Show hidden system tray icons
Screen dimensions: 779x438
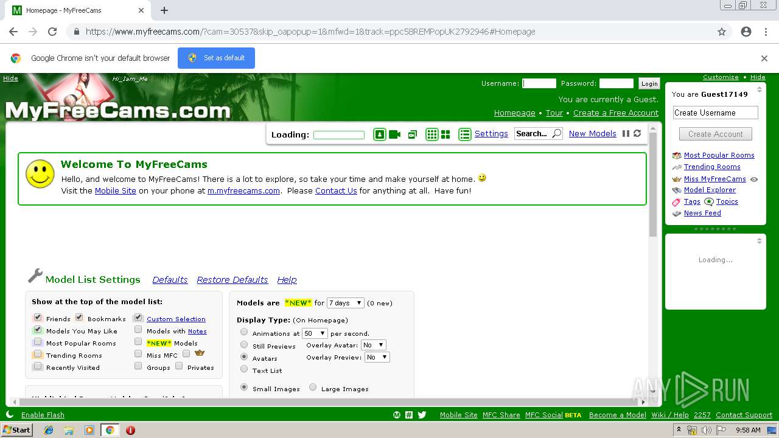point(679,430)
